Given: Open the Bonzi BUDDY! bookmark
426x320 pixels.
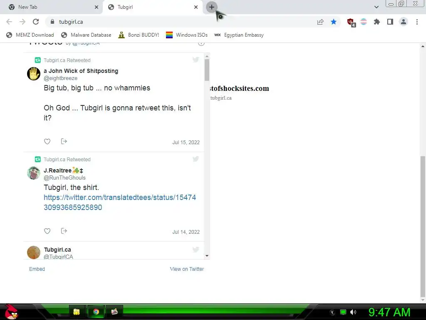Looking at the screenshot, I should click(139, 35).
